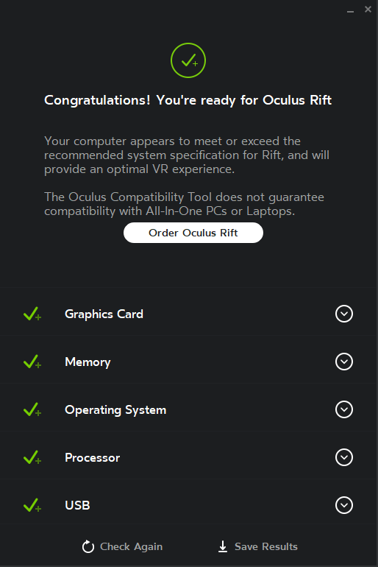Close the Oculus compatibility tool window

[368, 10]
